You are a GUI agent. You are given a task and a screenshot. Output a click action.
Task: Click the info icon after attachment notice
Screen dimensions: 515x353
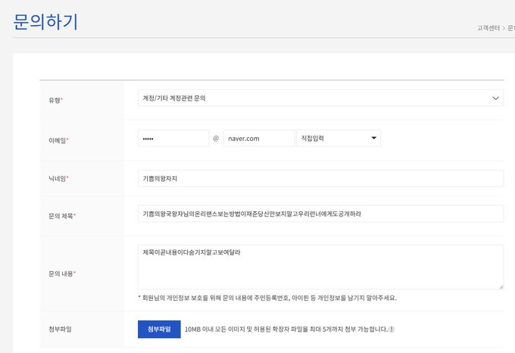(392, 329)
